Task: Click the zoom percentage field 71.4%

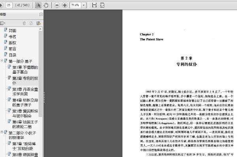Action: click(75, 5)
